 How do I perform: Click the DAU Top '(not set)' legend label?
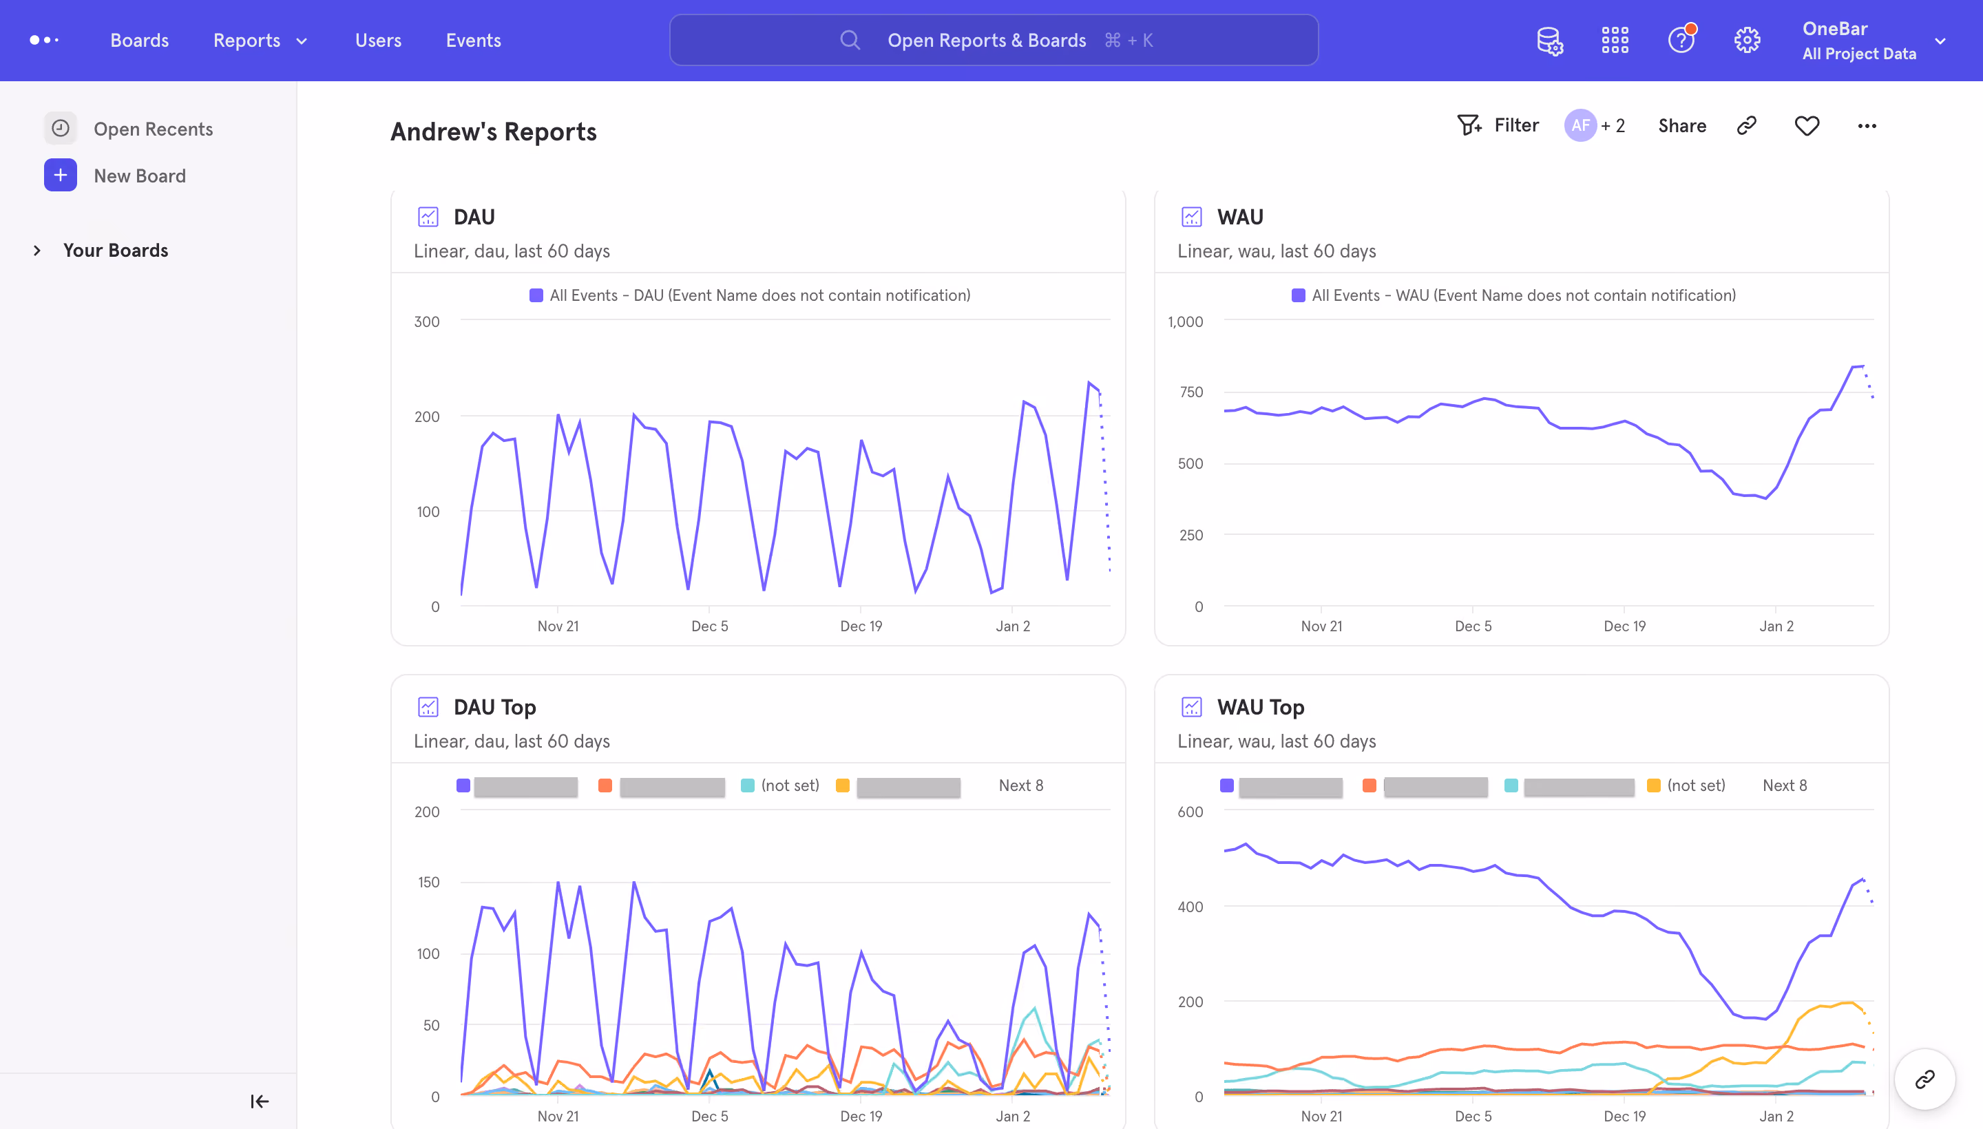pos(790,785)
